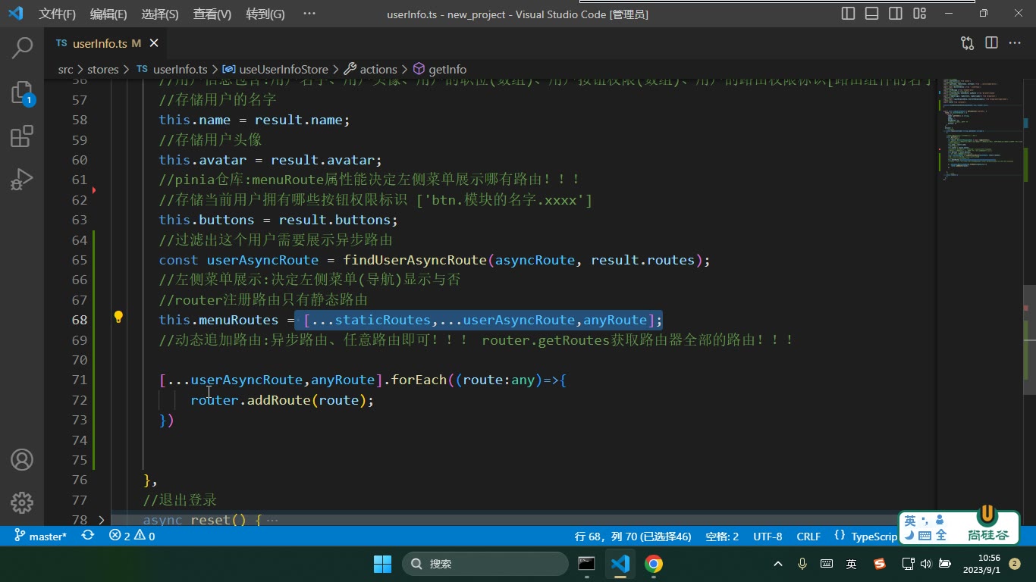This screenshot has width=1036, height=582.
Task: Open the Accounts icon in activity bar
Action: pyautogui.click(x=22, y=459)
